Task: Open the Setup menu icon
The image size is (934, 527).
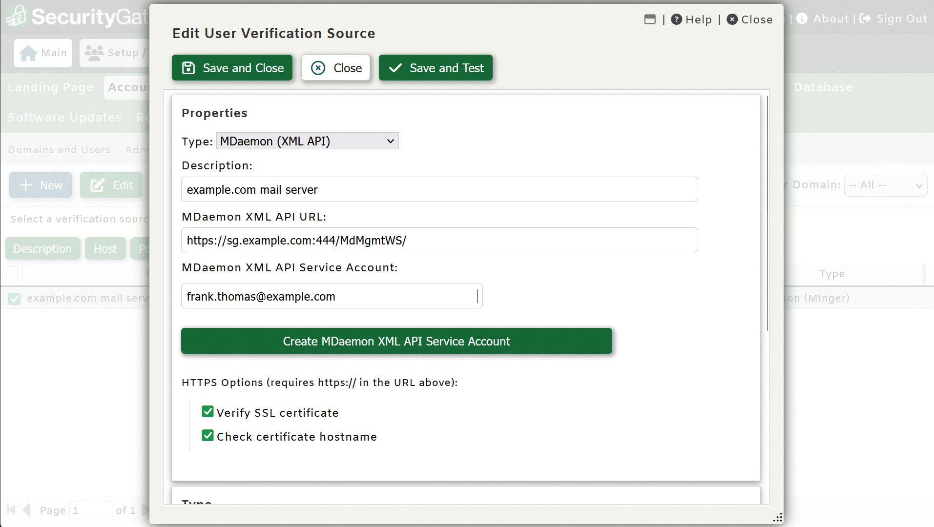Action: 94,52
